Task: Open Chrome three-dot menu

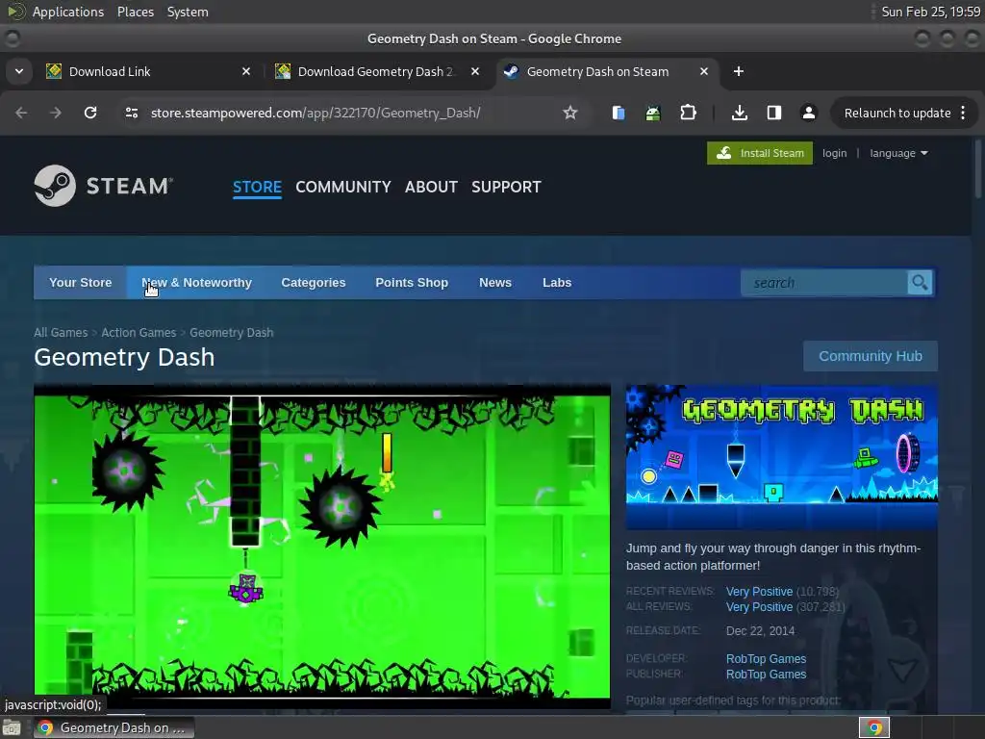Action: [963, 113]
